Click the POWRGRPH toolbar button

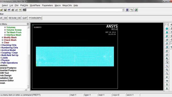click(35, 18)
